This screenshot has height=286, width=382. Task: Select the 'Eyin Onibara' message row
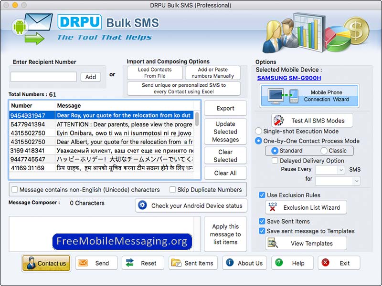[x=102, y=133]
